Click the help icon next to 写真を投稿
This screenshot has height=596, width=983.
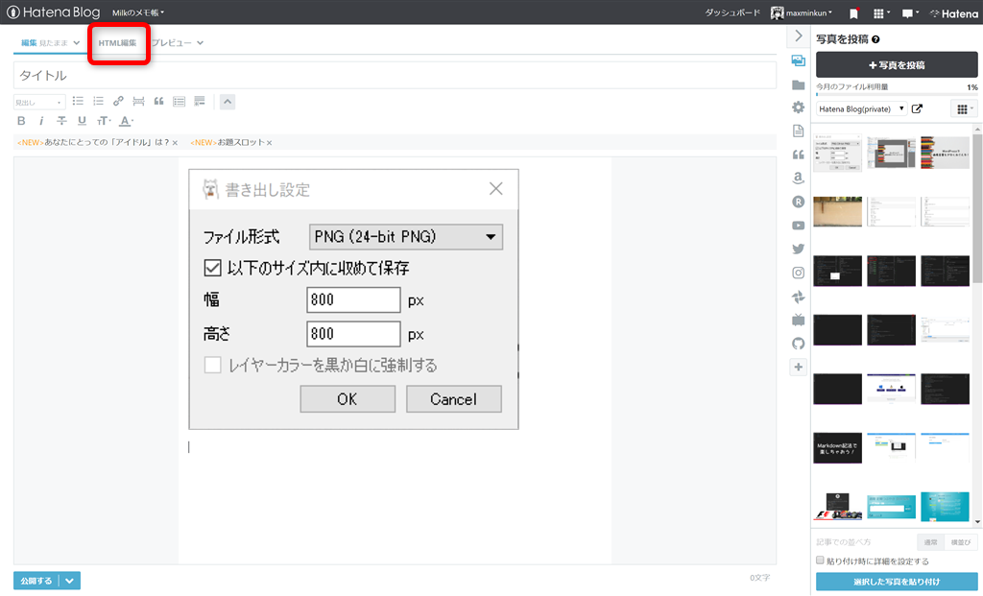pos(875,39)
